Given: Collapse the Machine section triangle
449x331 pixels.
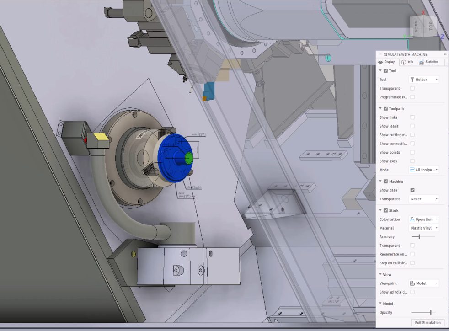Looking at the screenshot, I should pos(380,181).
